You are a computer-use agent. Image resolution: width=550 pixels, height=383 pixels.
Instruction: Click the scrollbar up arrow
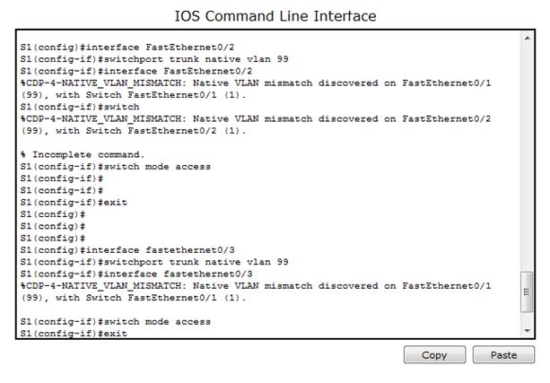528,39
